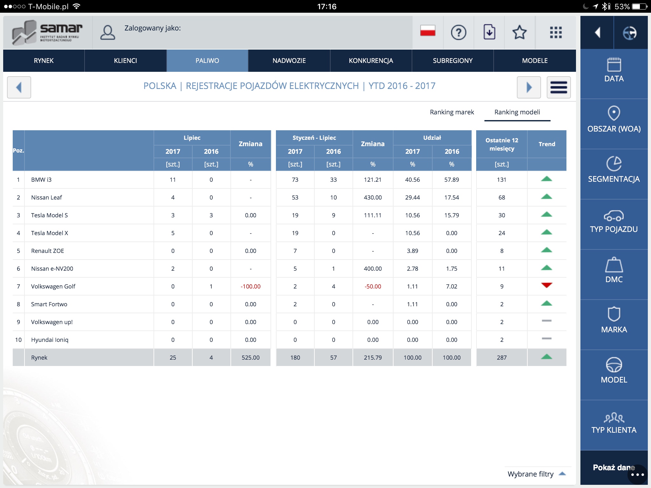This screenshot has width=651, height=488.
Task: Switch to the RYNEK tab
Action: [44, 61]
